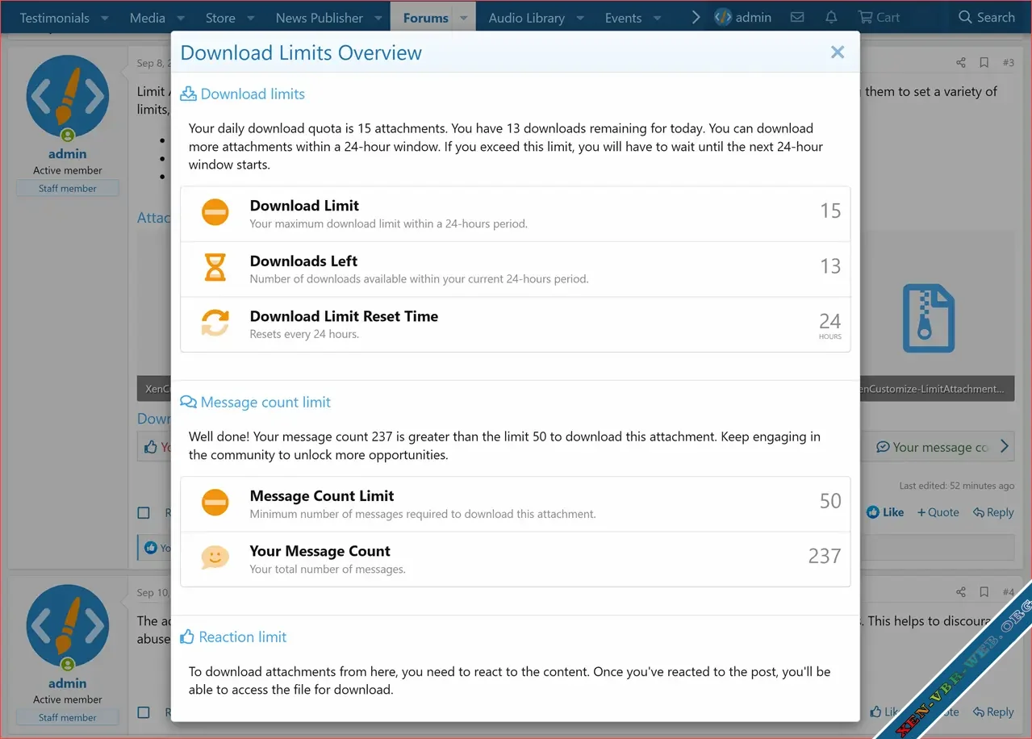1032x739 pixels.
Task: Click the Staff member badge on post #3
Action: (68, 189)
